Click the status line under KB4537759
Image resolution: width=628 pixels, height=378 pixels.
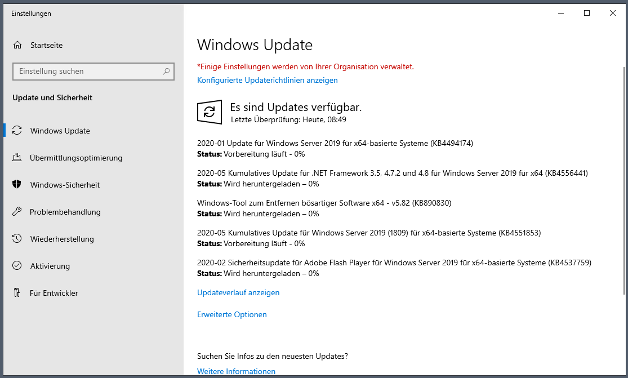tap(258, 273)
